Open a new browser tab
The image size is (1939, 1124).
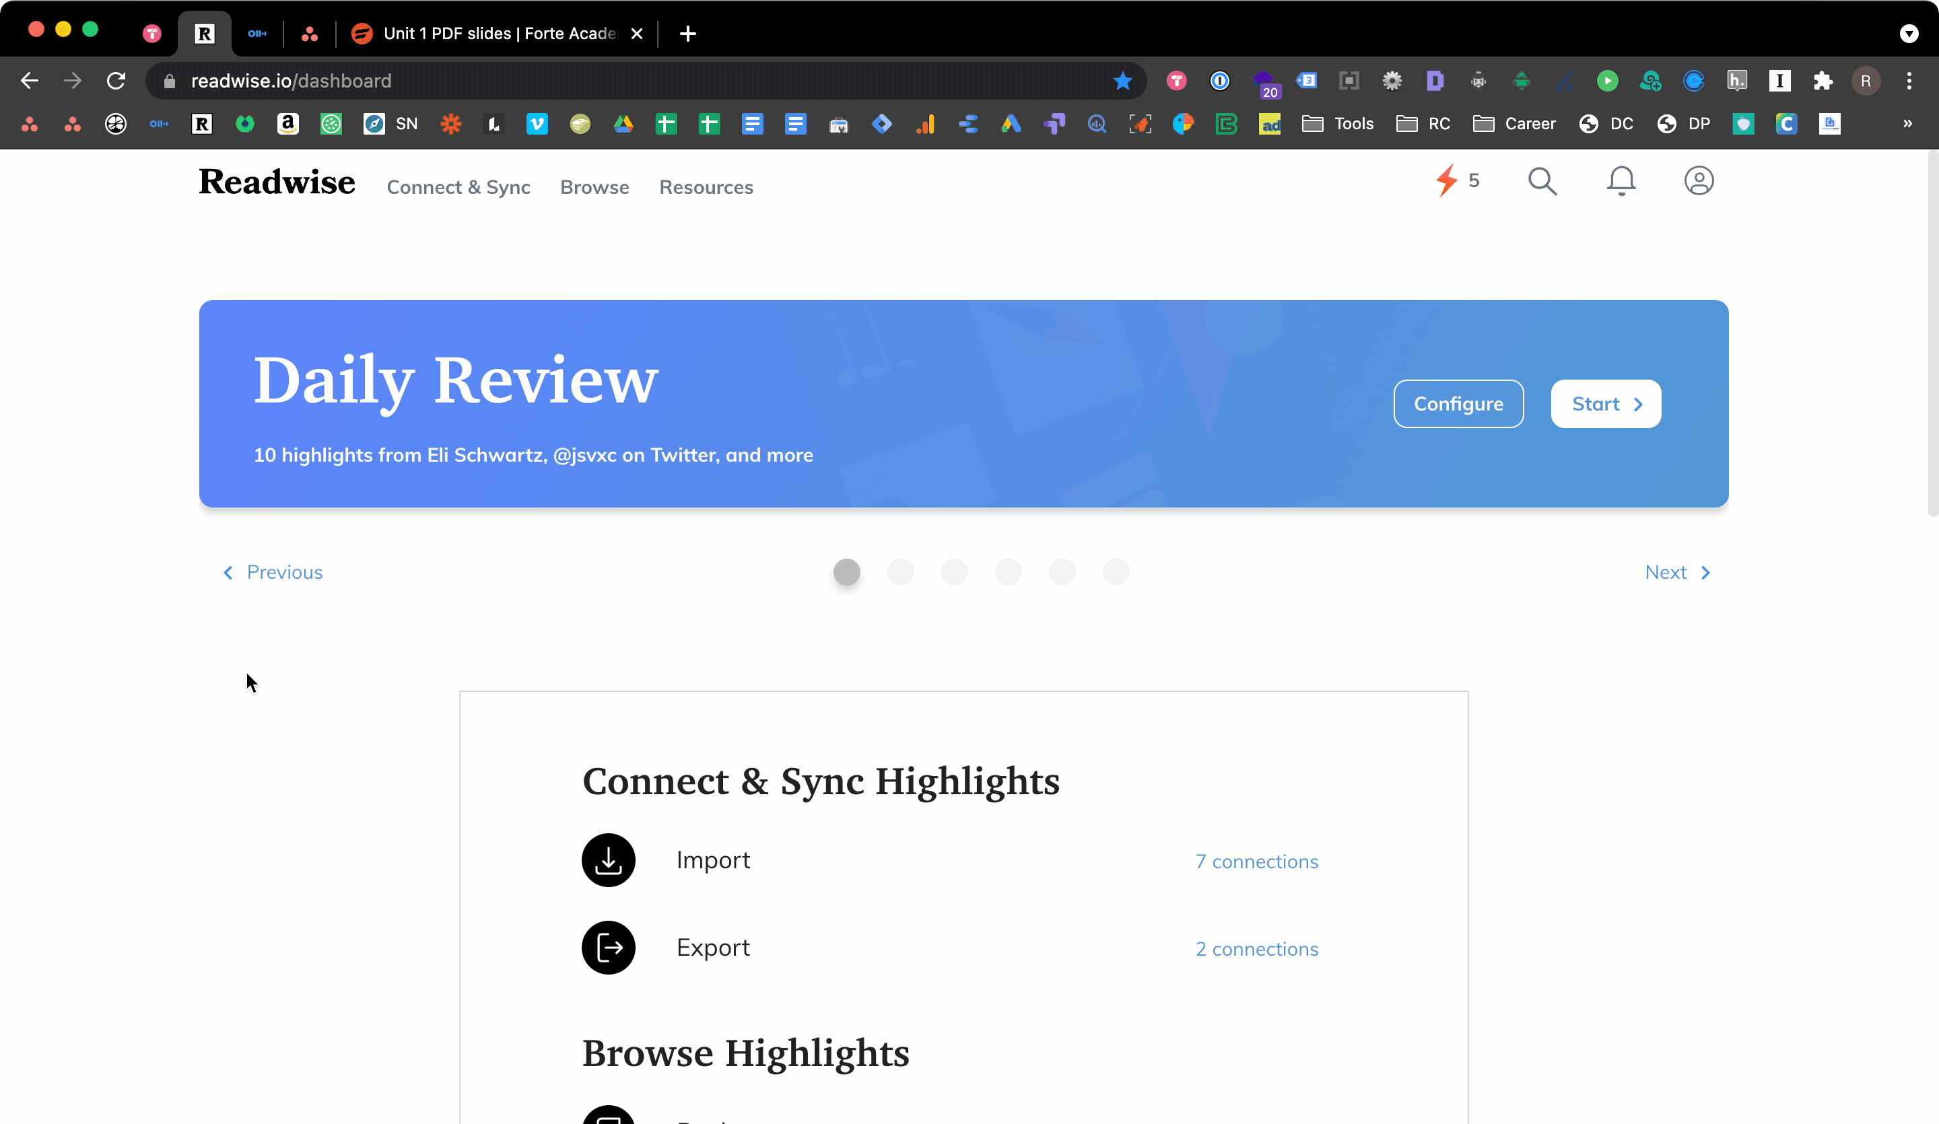pyautogui.click(x=688, y=34)
